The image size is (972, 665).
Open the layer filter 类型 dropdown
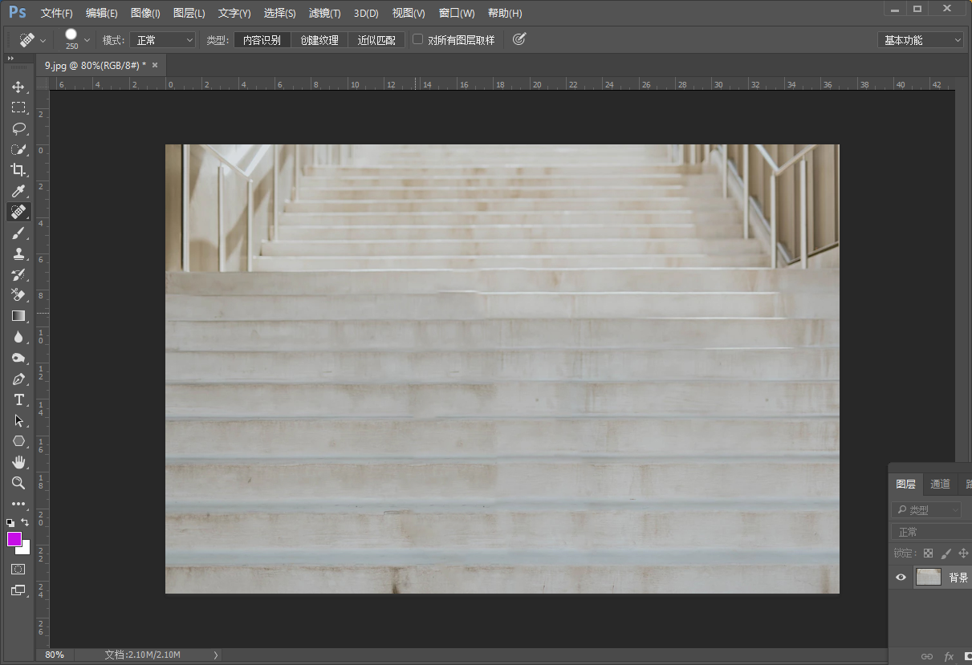pyautogui.click(x=926, y=509)
